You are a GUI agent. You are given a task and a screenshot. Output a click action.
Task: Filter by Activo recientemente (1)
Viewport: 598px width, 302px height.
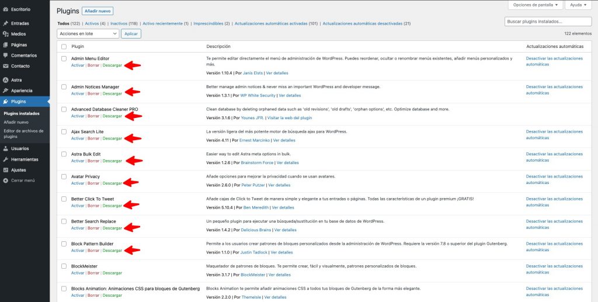coord(165,23)
